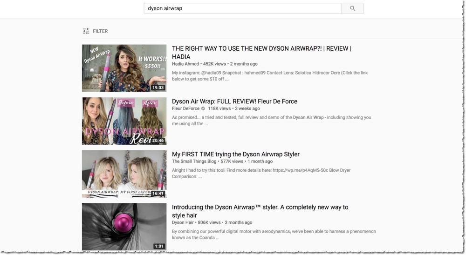The width and height of the screenshot is (466, 255).
Task: Visit Dyson Hair channel name
Action: coord(183,222)
